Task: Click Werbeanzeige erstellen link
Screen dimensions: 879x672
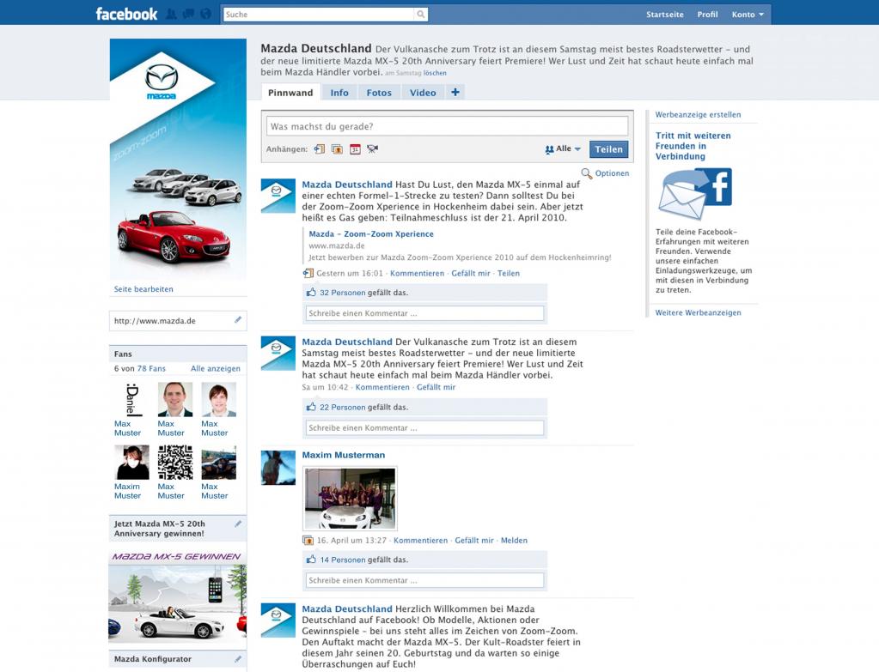Action: 698,114
